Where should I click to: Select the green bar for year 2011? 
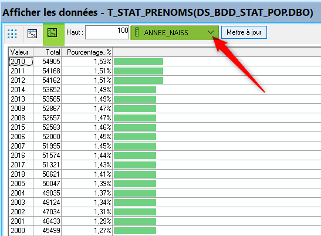point(138,71)
